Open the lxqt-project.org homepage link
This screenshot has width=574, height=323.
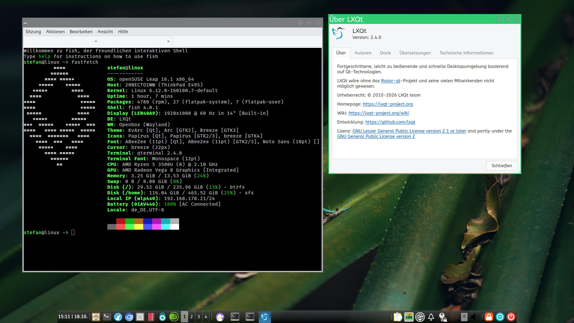(387, 104)
